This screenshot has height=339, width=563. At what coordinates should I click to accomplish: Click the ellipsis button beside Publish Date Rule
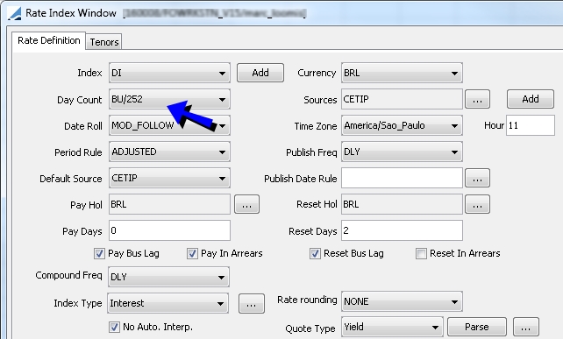click(x=477, y=179)
